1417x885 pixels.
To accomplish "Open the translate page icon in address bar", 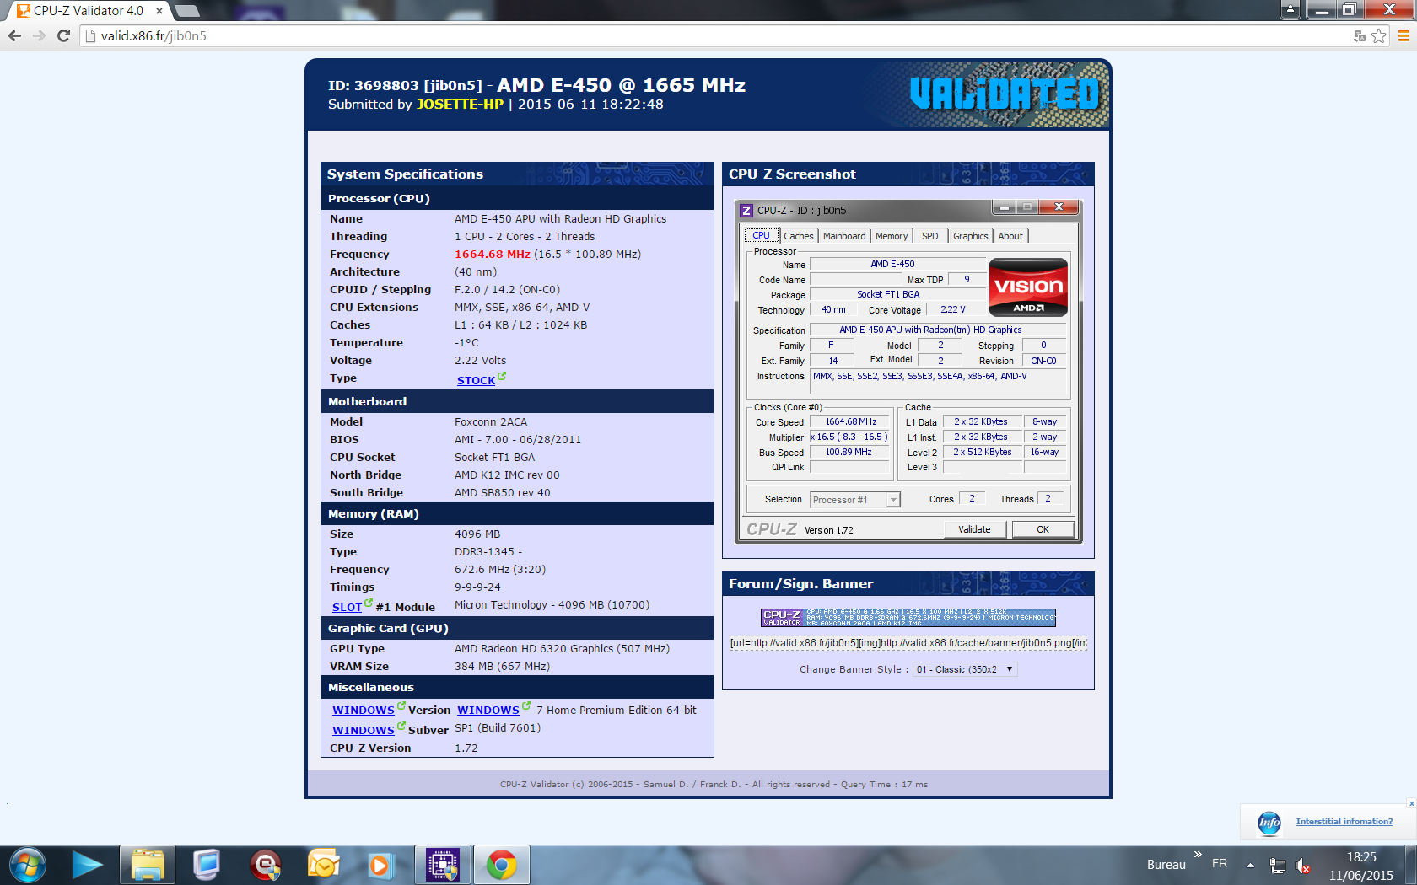I will pyautogui.click(x=1360, y=35).
